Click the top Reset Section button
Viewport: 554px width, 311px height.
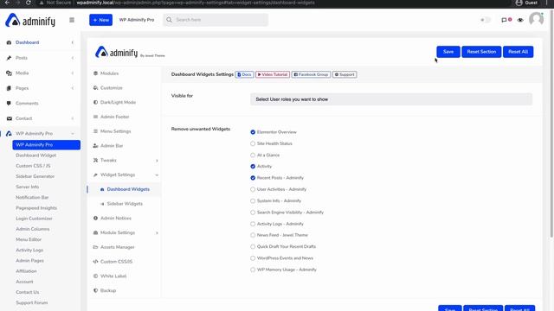(481, 52)
